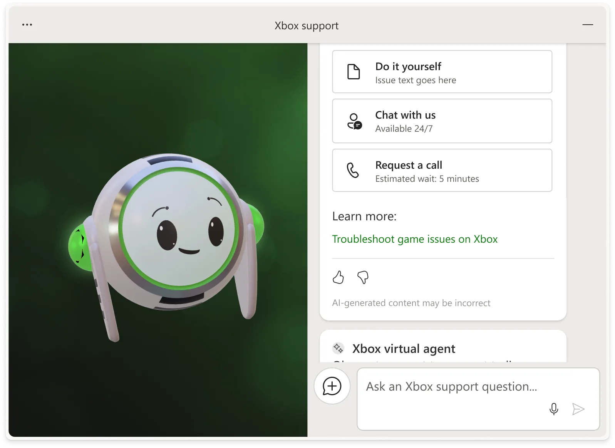Click the sparkle icon beside Xbox virtual agent
Image resolution: width=615 pixels, height=448 pixels.
(338, 348)
